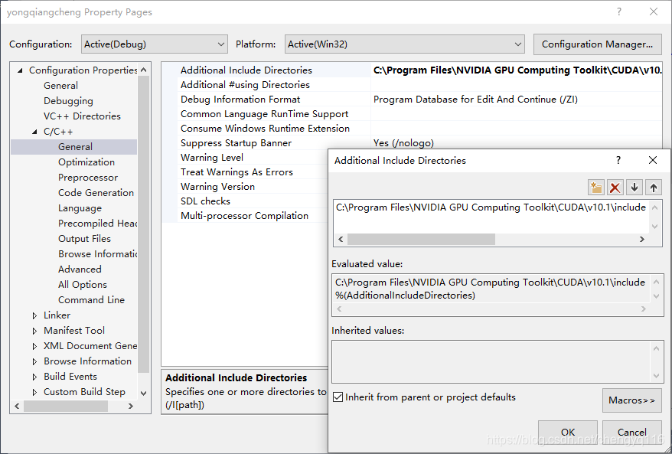Click Debug Information Format property
672x454 pixels.
coord(240,100)
